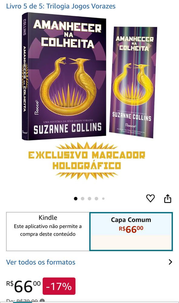Tap the R$66 price in Capa Comum
Screen dimensions: 179x303
coord(131,229)
